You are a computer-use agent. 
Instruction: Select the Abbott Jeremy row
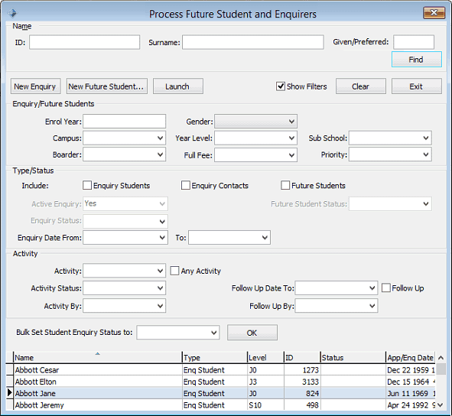click(220, 405)
